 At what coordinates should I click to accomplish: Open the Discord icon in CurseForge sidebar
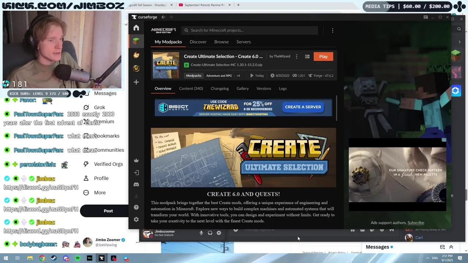click(x=136, y=184)
